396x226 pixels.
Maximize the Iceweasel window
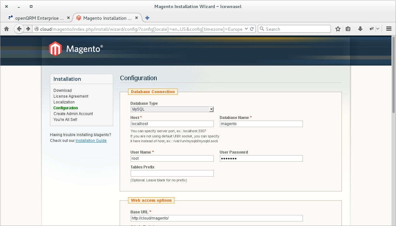click(31, 6)
